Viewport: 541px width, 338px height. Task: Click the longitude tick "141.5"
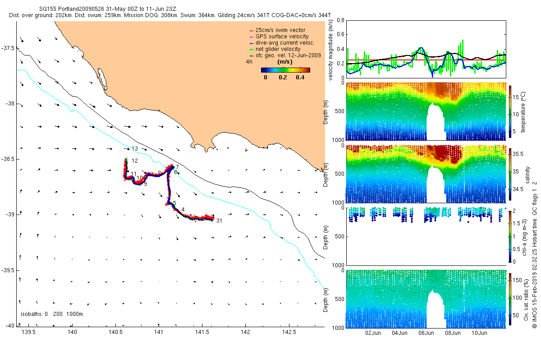[x=202, y=332]
